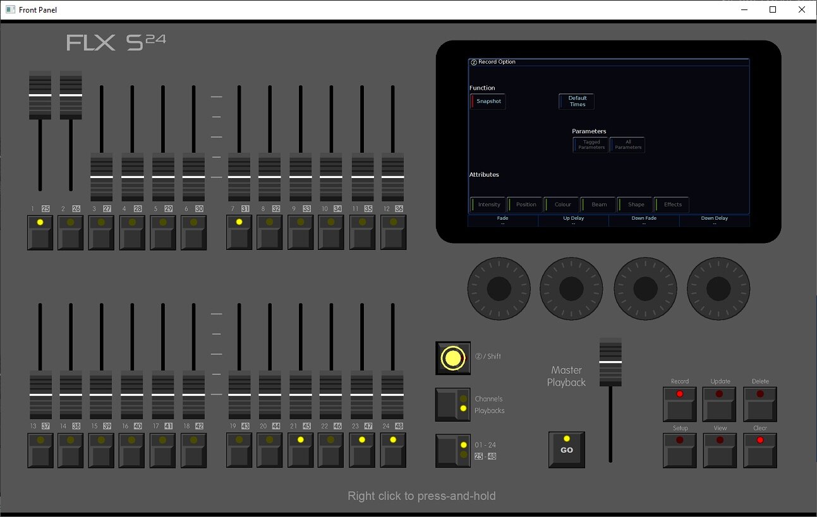Click the flash button under fader 9
817x517 pixels.
coord(301,232)
